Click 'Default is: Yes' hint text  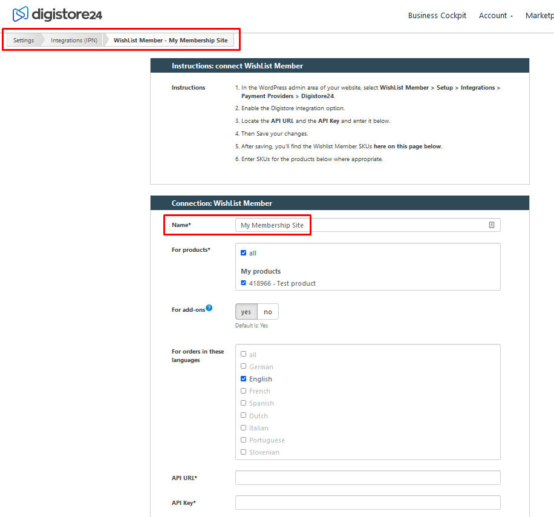pos(252,326)
